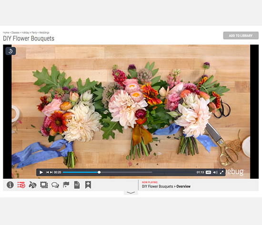Go to Home breadcrumb link
Screen dimensions: 262x225
[6, 32]
